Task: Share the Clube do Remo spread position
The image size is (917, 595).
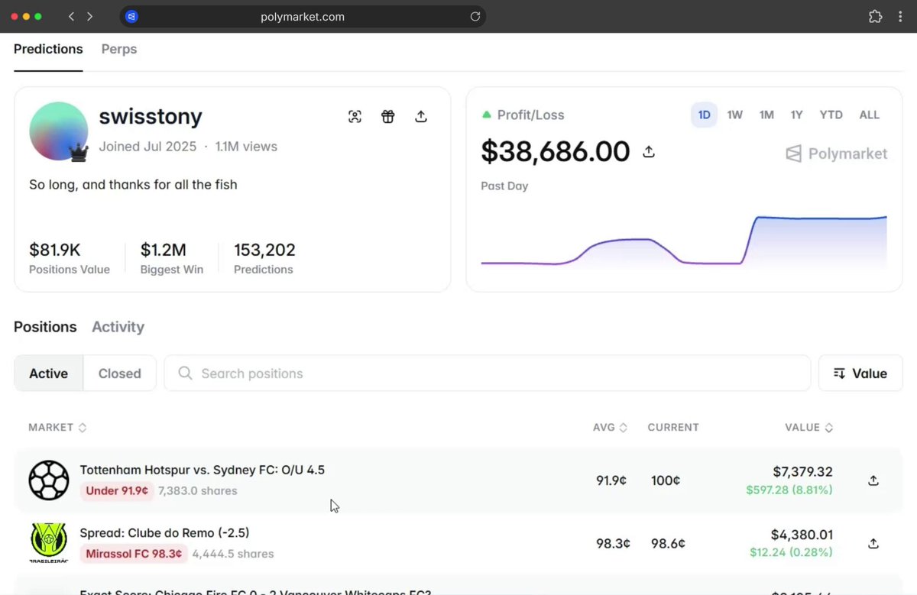Action: point(873,544)
